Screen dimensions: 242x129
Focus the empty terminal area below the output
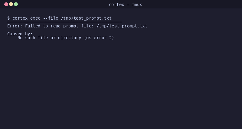[x=121, y=85]
